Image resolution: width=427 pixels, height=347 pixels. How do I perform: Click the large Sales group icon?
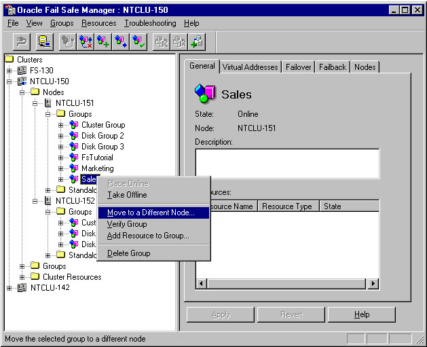point(205,94)
